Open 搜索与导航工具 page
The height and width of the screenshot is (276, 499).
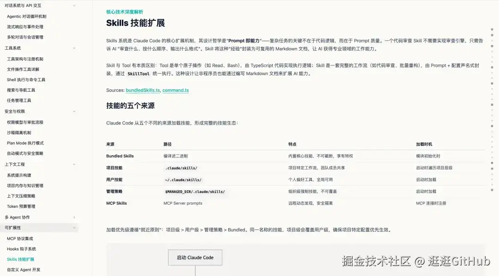tap(21, 90)
